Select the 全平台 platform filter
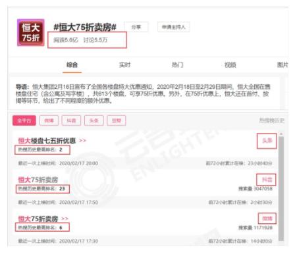The width and height of the screenshot is (295, 262). coord(24,120)
